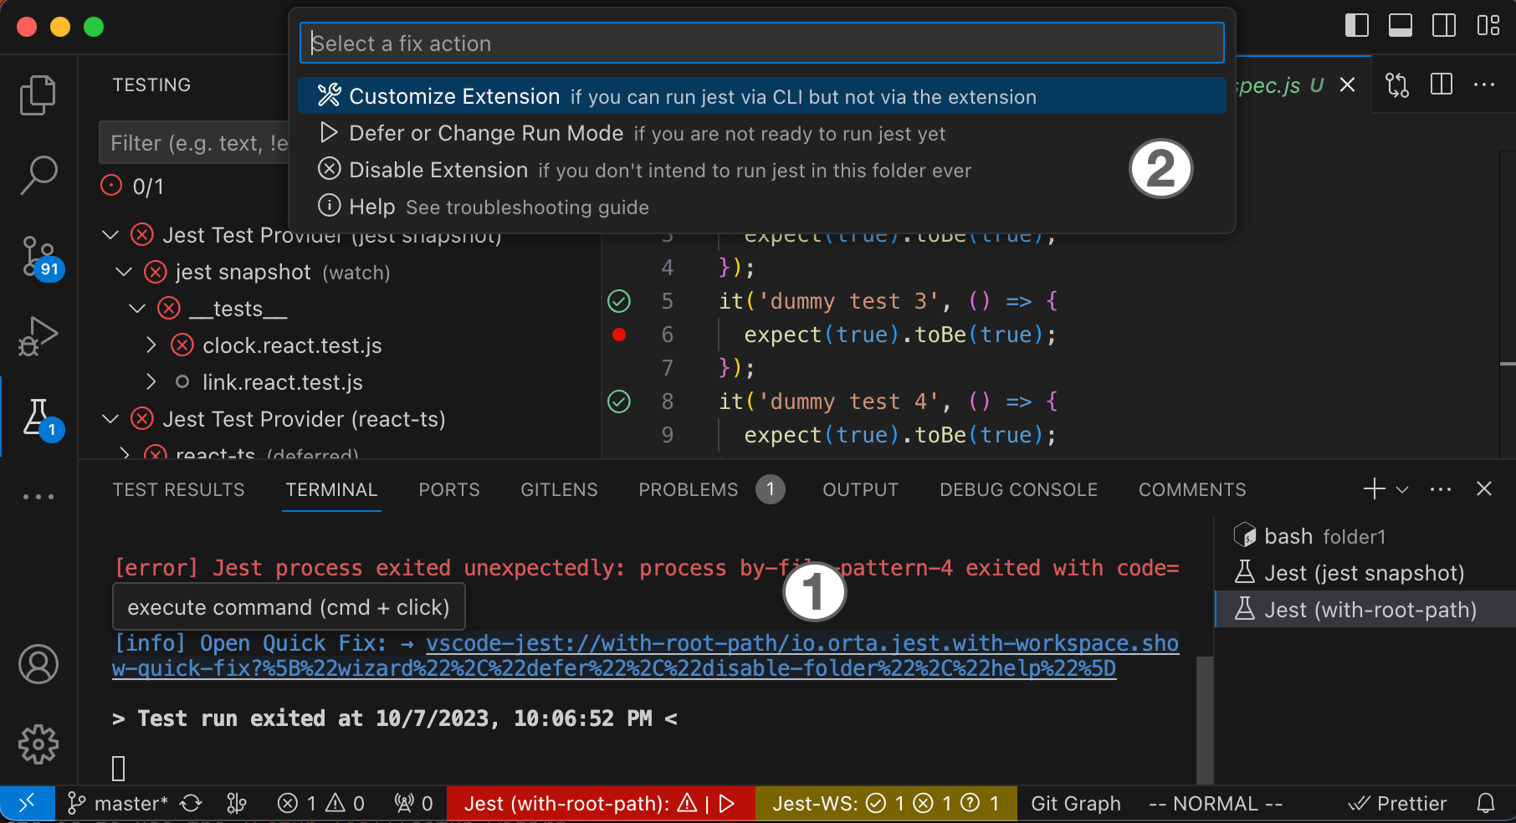This screenshot has width=1516, height=823.
Task: Collapse Jest Test Provider (jest snapshot) node
Action: click(x=110, y=235)
